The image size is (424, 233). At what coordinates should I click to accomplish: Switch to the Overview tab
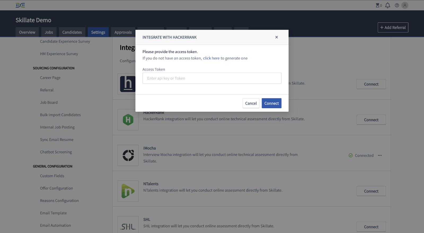[x=27, y=32]
